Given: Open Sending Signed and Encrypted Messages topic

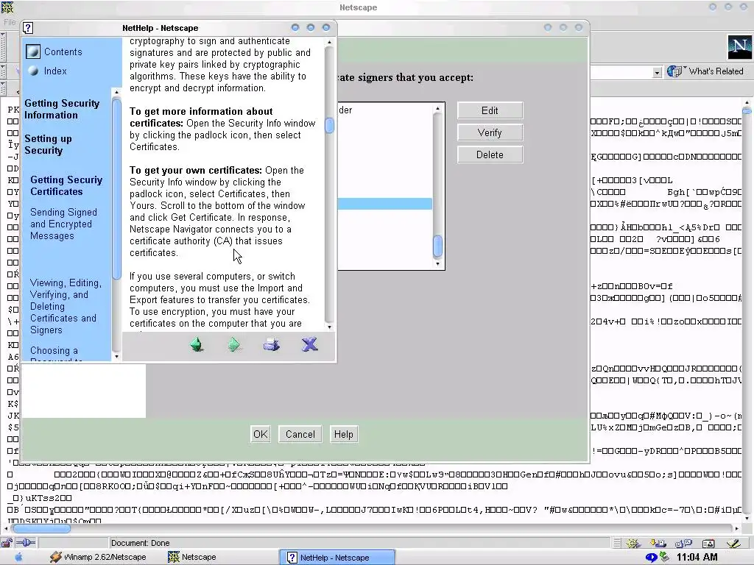Looking at the screenshot, I should coord(63,224).
